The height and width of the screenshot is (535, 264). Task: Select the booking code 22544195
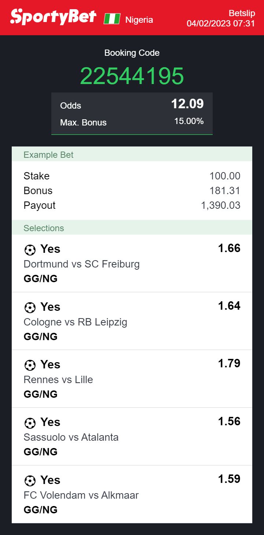click(x=132, y=76)
